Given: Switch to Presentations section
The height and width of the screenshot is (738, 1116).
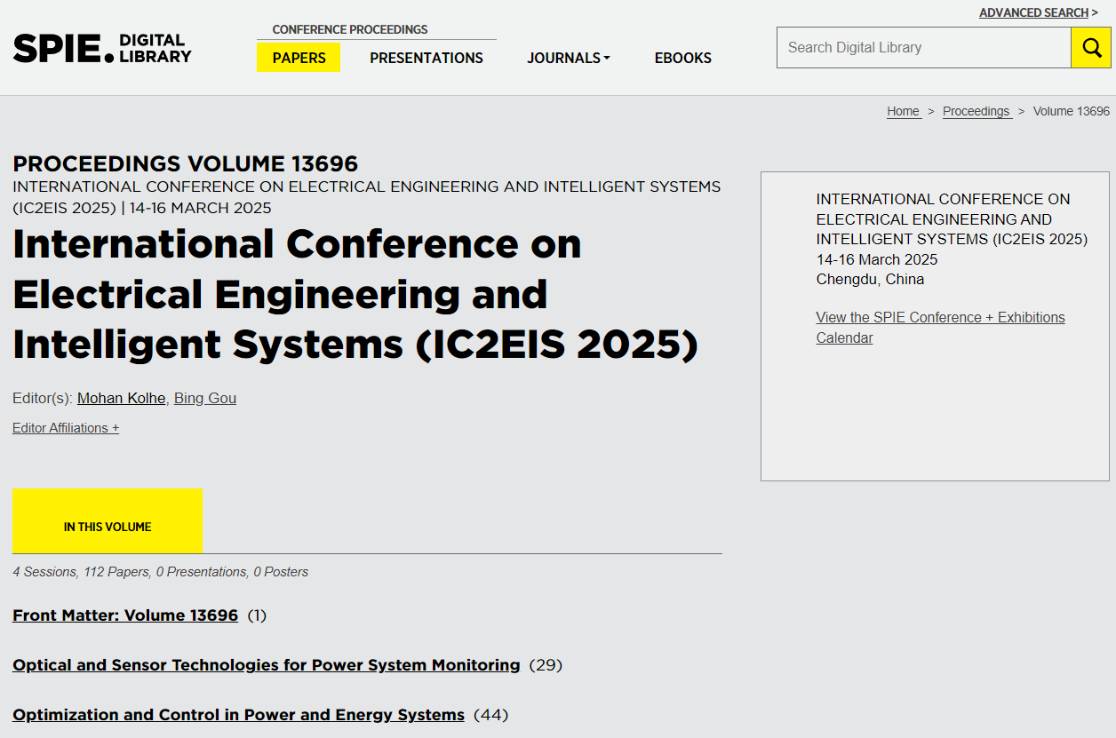Looking at the screenshot, I should pyautogui.click(x=426, y=58).
